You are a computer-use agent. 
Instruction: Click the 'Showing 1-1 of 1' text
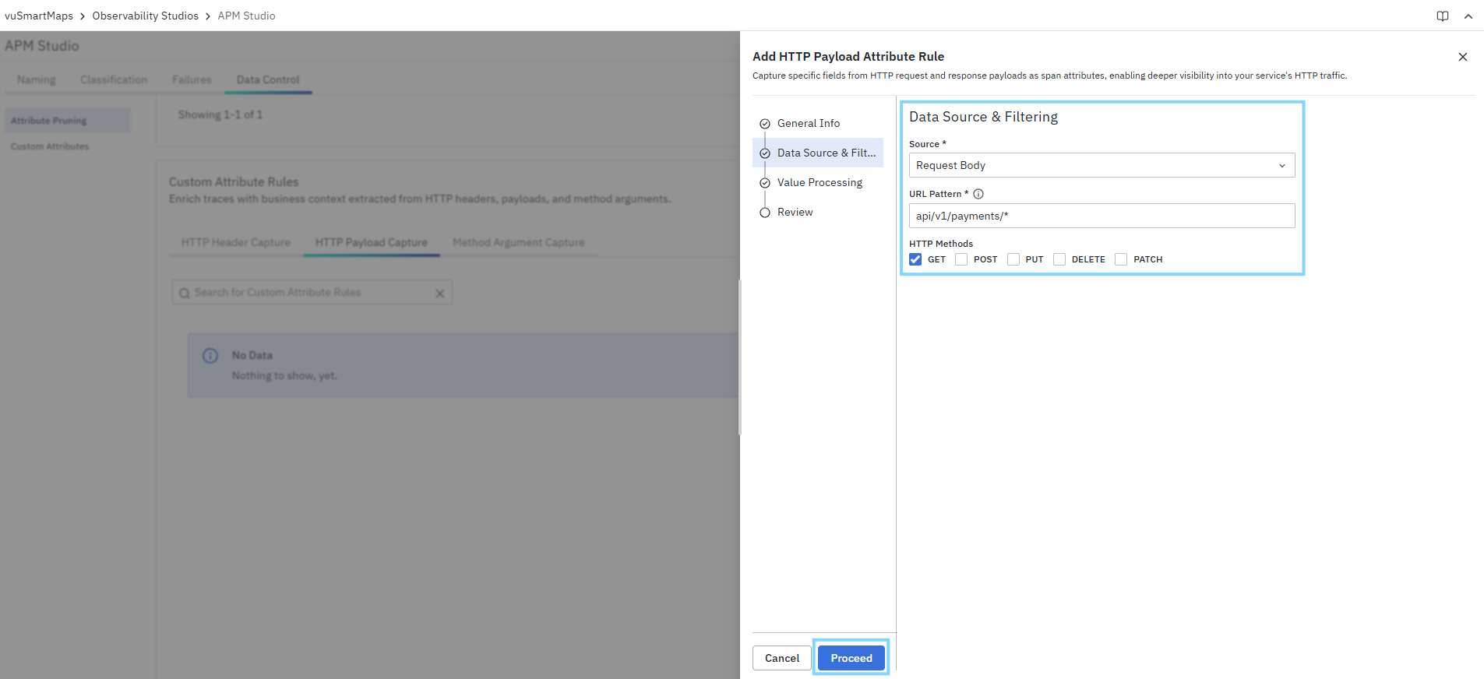click(x=220, y=114)
